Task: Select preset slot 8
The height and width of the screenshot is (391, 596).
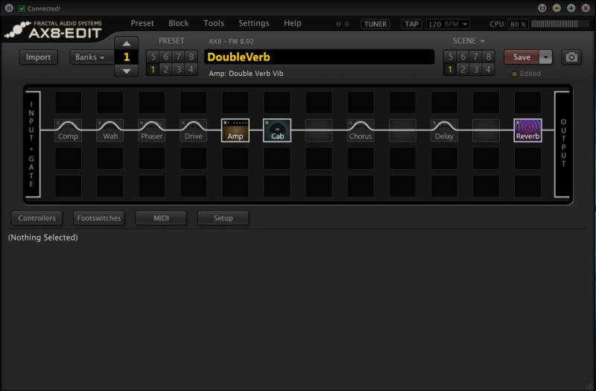Action: click(191, 57)
